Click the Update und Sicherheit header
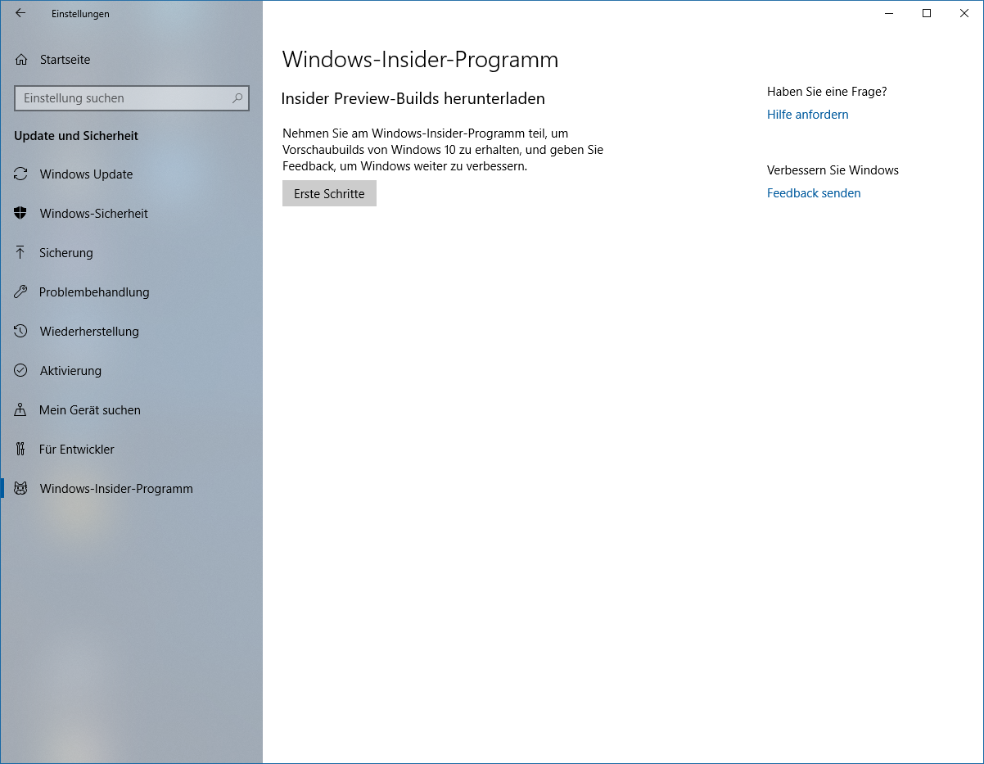This screenshot has height=764, width=984. point(76,136)
